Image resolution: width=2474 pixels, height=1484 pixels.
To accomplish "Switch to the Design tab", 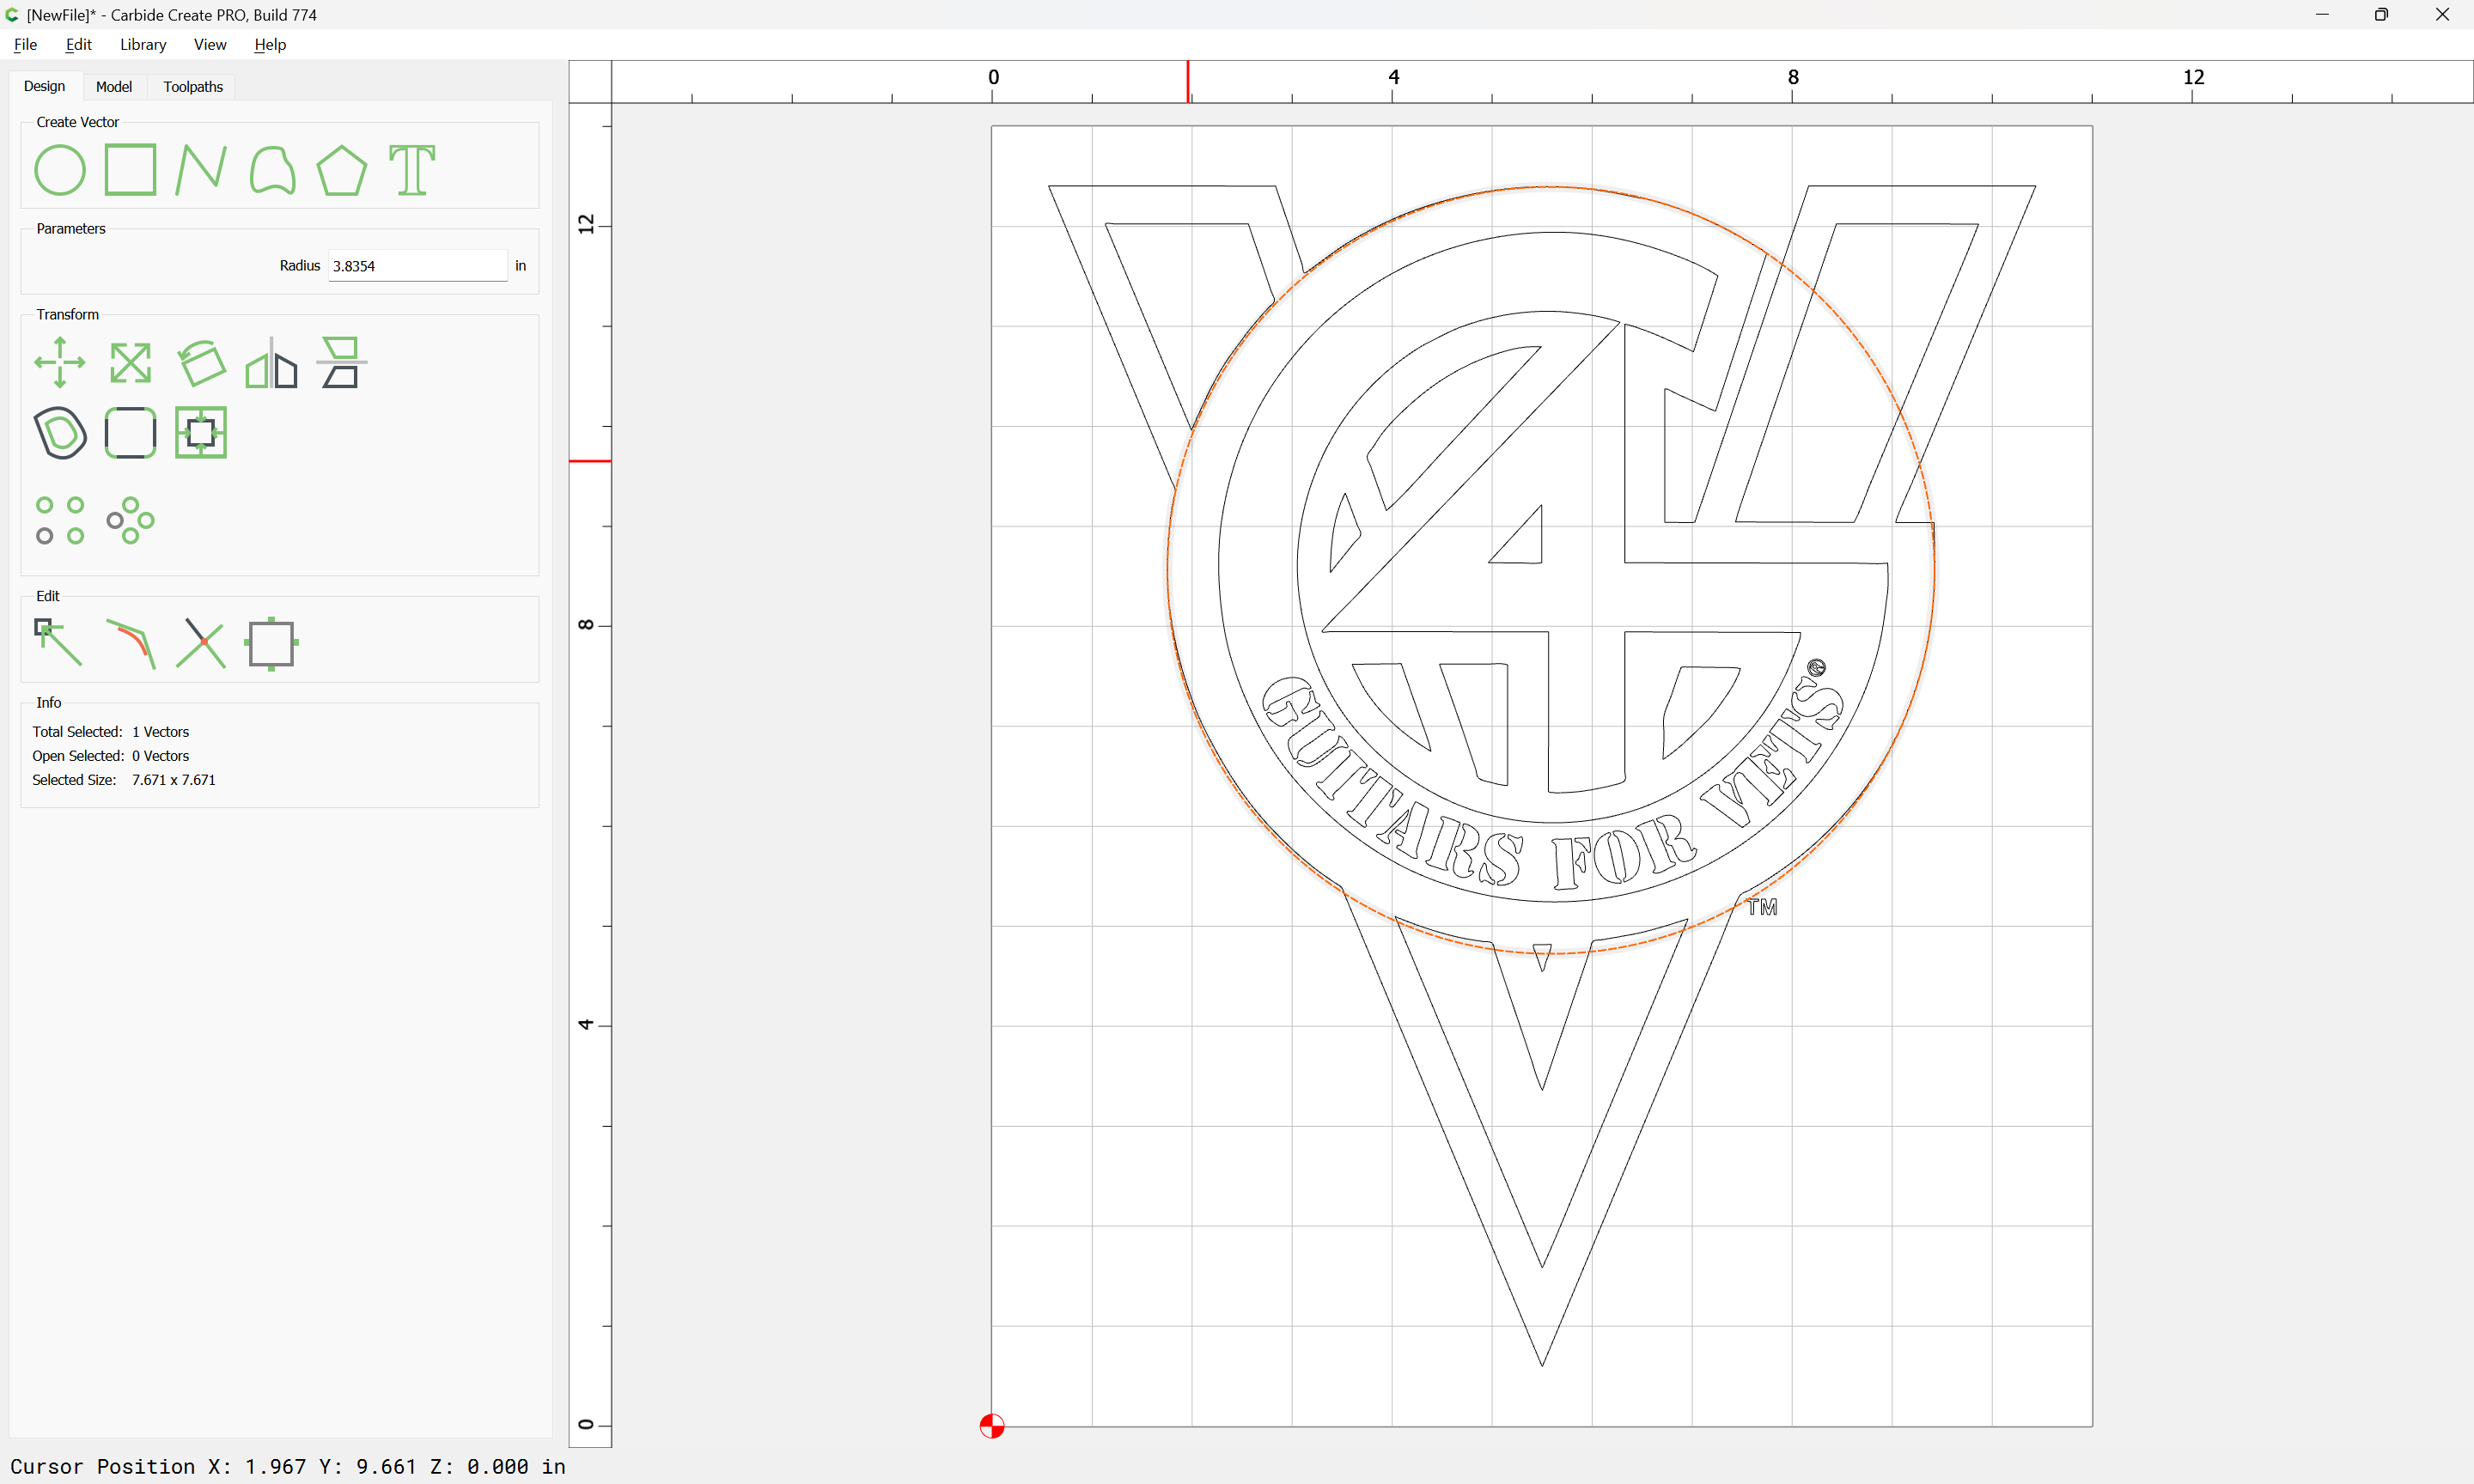I will 45,86.
